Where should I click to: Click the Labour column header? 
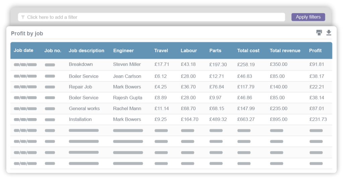[x=189, y=51]
